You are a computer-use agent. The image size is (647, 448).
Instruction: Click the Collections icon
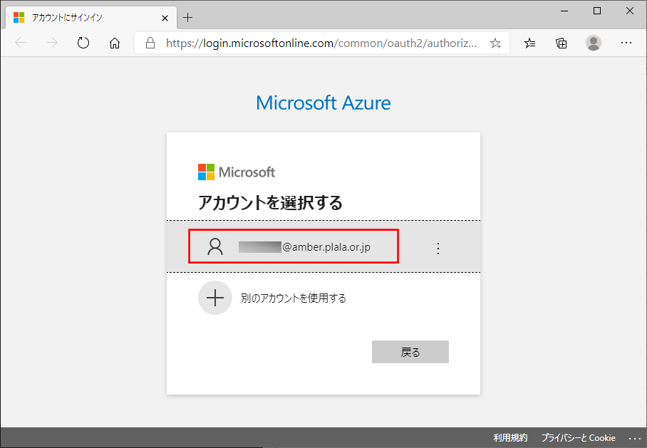coord(561,43)
